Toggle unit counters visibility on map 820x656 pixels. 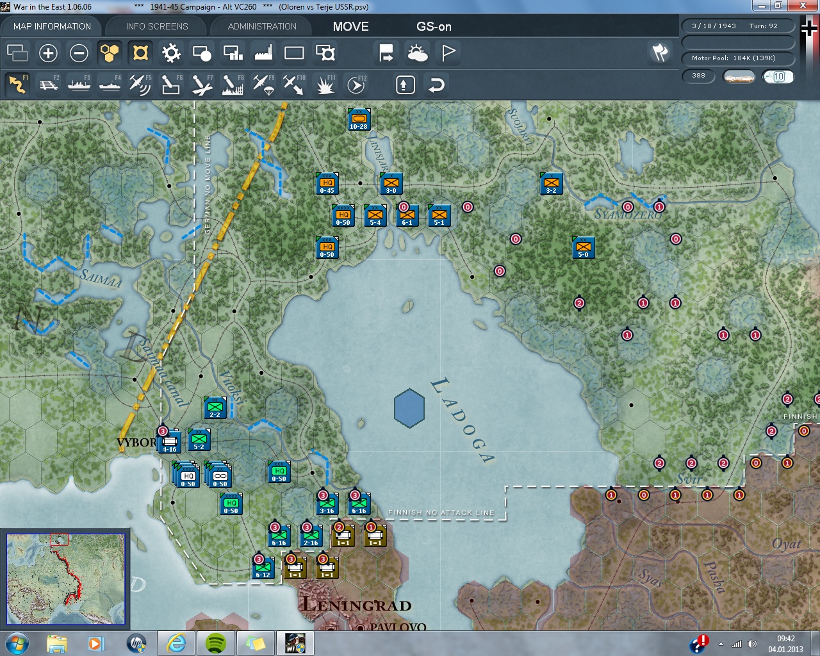pos(140,53)
